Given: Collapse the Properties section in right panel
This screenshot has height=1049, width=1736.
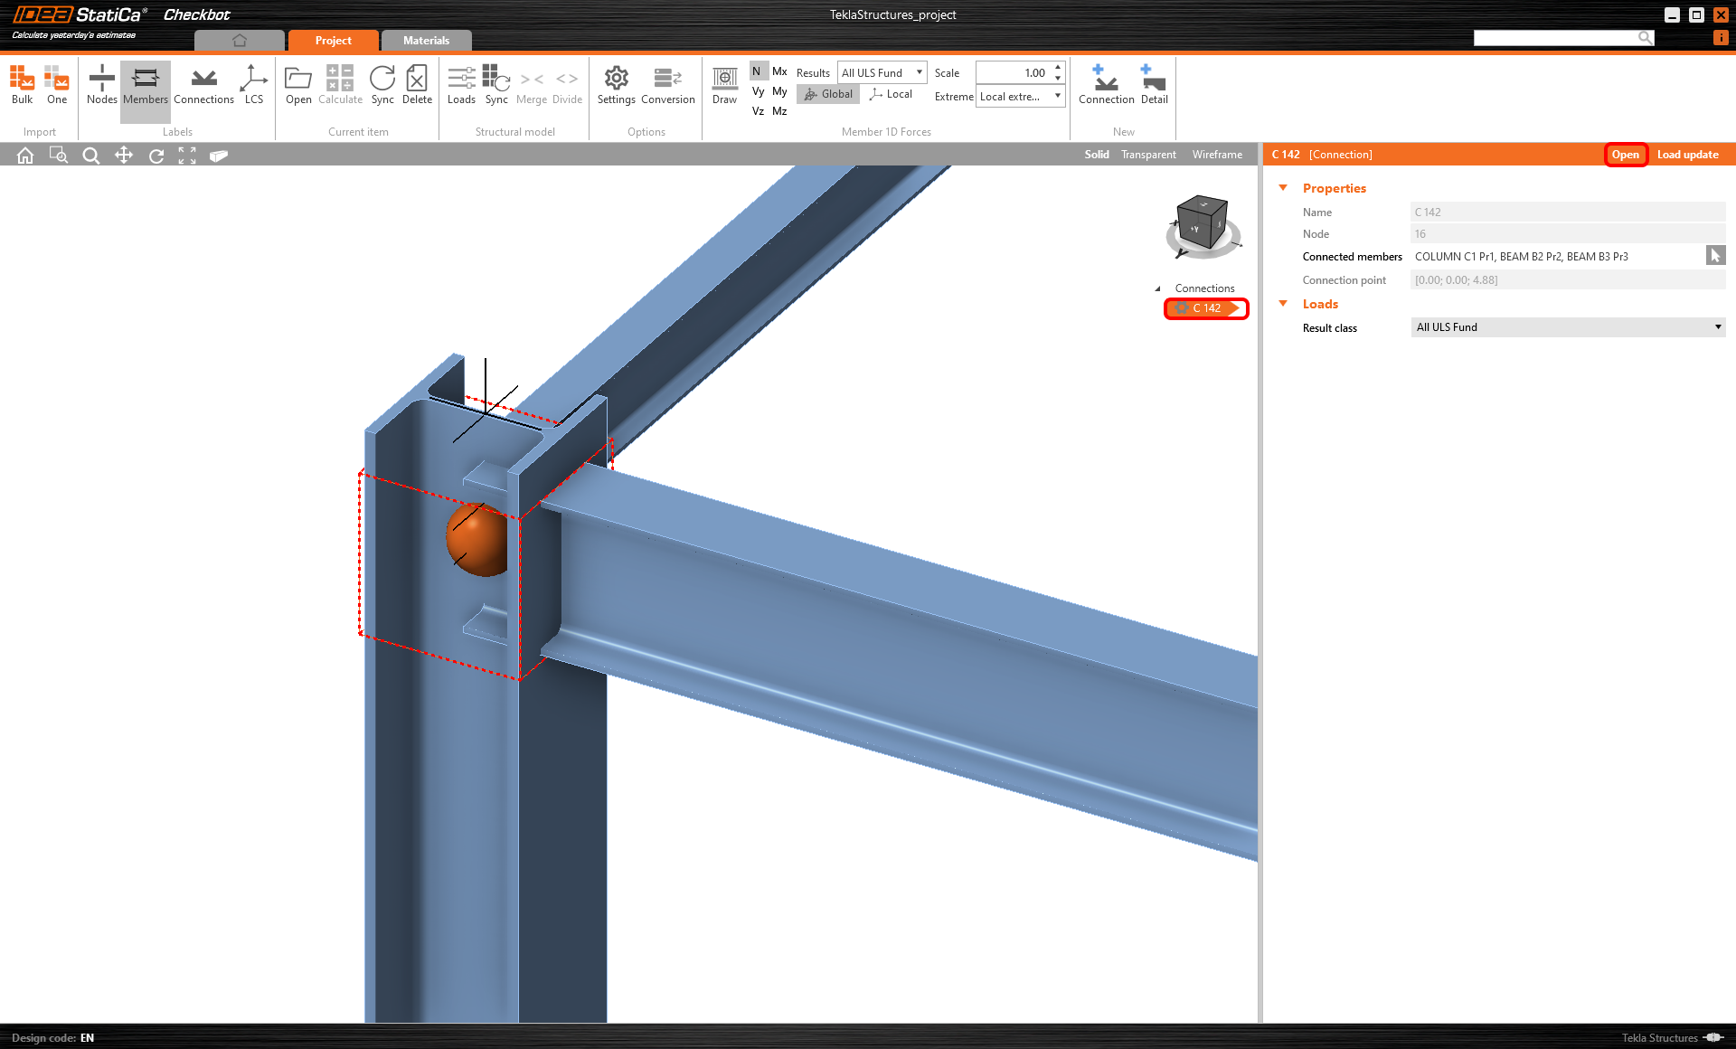Looking at the screenshot, I should [x=1284, y=187].
